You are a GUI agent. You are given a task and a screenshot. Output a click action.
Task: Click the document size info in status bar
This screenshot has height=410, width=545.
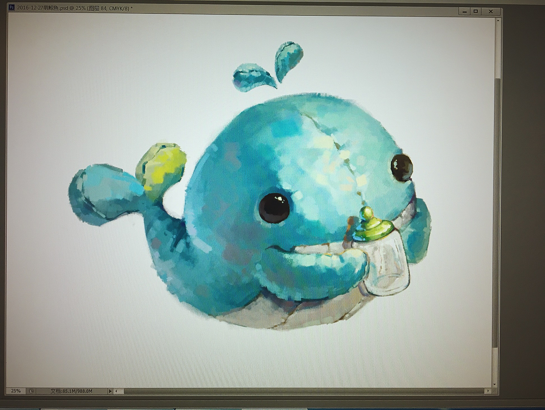tap(71, 391)
